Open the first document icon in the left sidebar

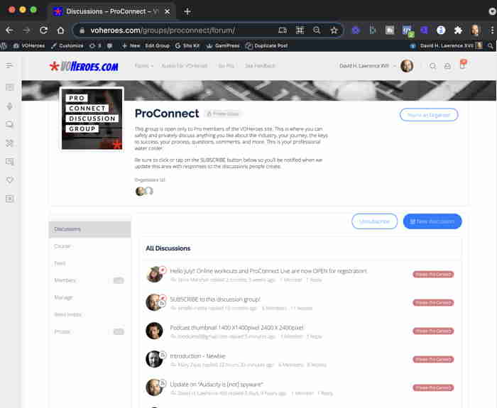[x=10, y=87]
